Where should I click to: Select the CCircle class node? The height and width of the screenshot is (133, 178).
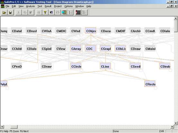click(x=76, y=66)
